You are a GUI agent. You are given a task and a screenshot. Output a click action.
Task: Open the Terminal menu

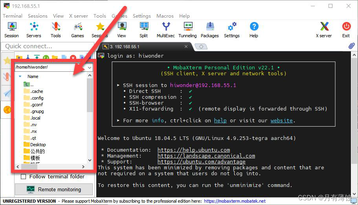13,16
